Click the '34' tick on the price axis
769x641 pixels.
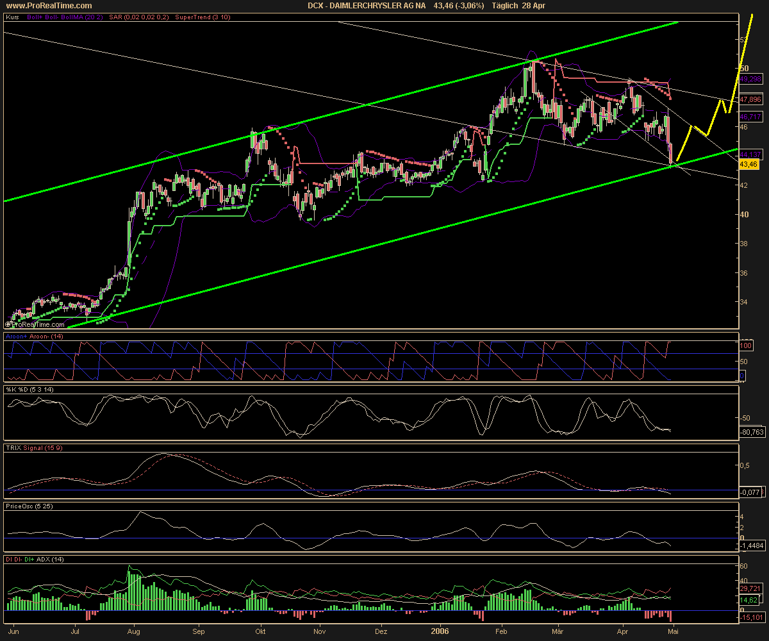[744, 302]
